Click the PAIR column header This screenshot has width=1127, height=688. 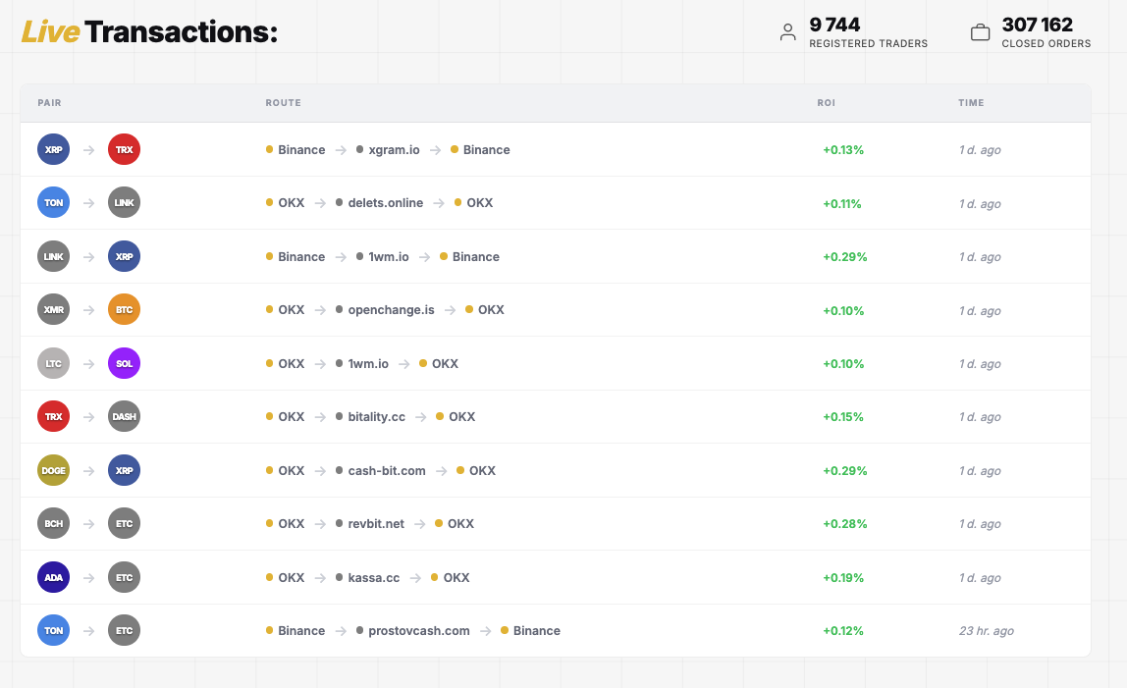tap(50, 103)
